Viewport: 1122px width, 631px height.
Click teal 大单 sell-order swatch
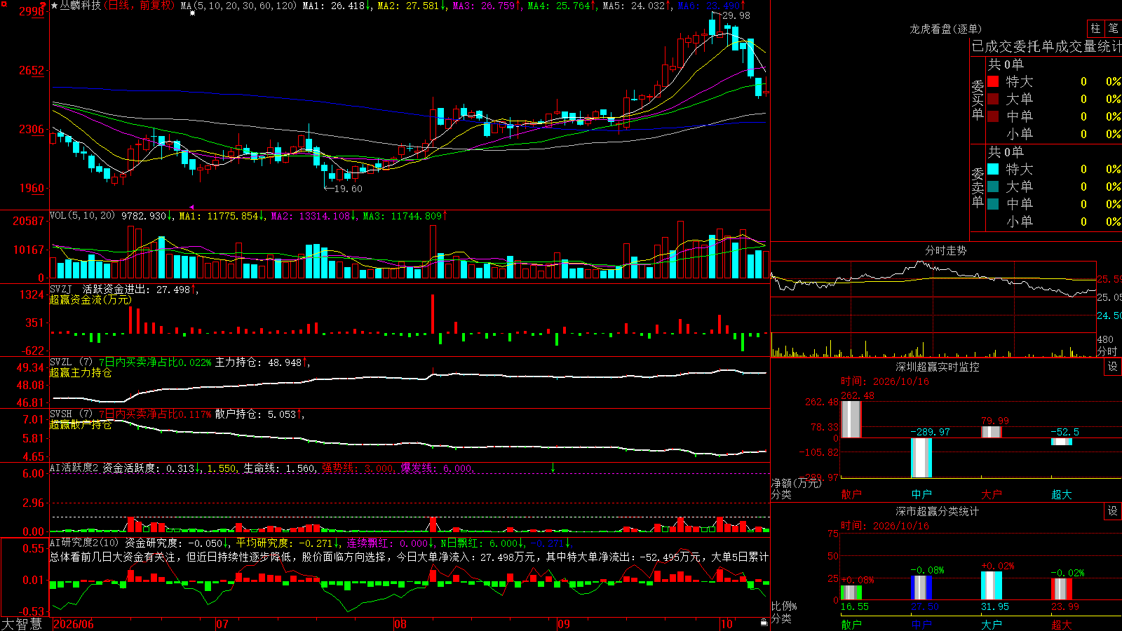click(993, 186)
